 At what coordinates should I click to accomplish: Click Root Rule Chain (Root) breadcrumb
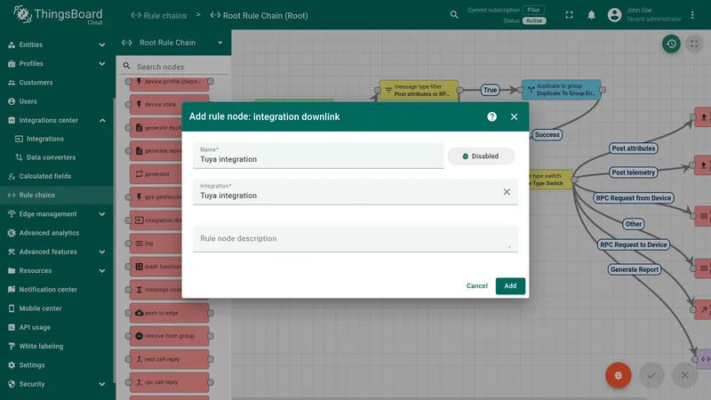click(x=259, y=15)
